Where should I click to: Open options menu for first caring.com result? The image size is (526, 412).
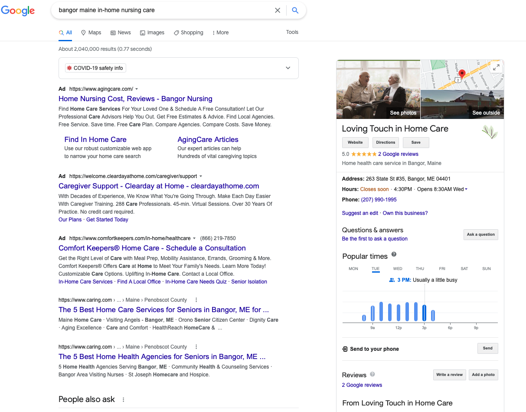(196, 300)
